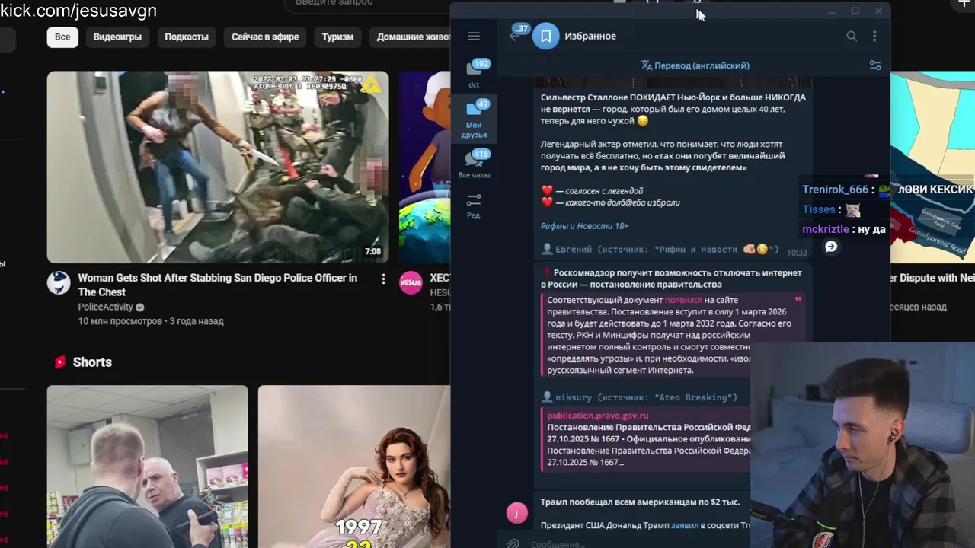Viewport: 975px width, 548px height.
Task: Open niksury forwarded source name
Action: [573, 397]
